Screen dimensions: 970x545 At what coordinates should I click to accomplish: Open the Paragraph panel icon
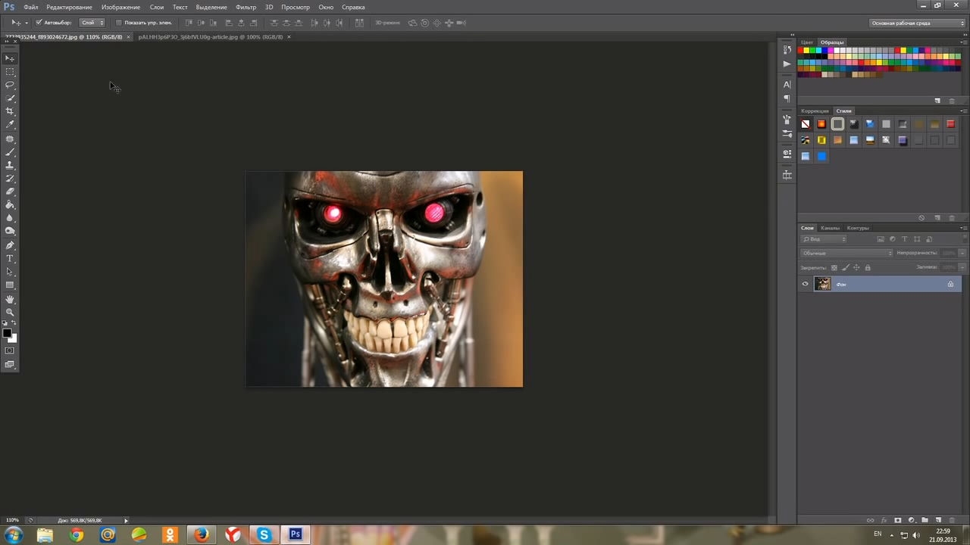tap(787, 98)
